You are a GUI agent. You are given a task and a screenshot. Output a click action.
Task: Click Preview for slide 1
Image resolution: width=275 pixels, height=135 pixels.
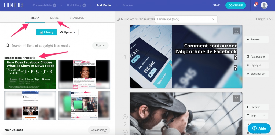point(256,39)
